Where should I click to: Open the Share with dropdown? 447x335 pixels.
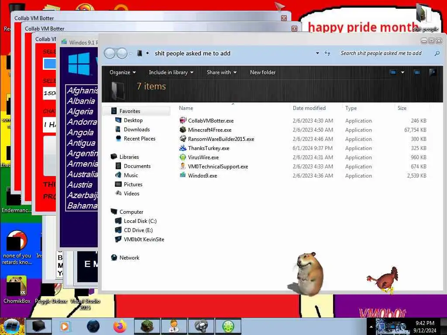tap(222, 72)
